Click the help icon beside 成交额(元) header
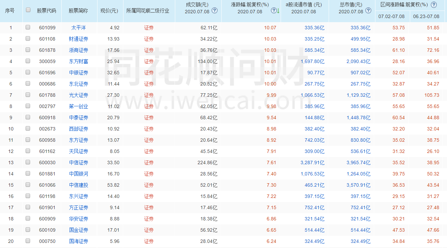Viewport: 447px width, 248px height. [x=214, y=10]
